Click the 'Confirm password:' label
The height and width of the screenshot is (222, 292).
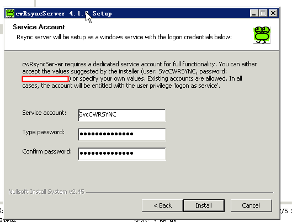point(47,151)
